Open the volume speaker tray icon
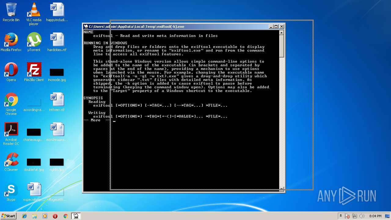Viewport: 391px width, 220px height. 362,216
